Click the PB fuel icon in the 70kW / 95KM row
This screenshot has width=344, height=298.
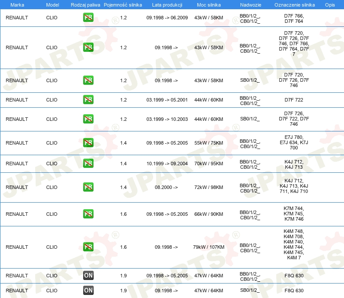click(x=88, y=164)
